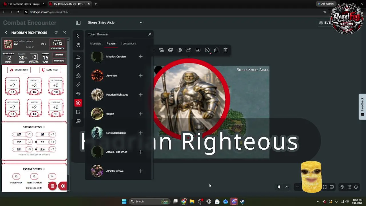Toggle the sidebar panel icon beside Shore Shire Aisle
The width and height of the screenshot is (366, 206).
(x=78, y=23)
